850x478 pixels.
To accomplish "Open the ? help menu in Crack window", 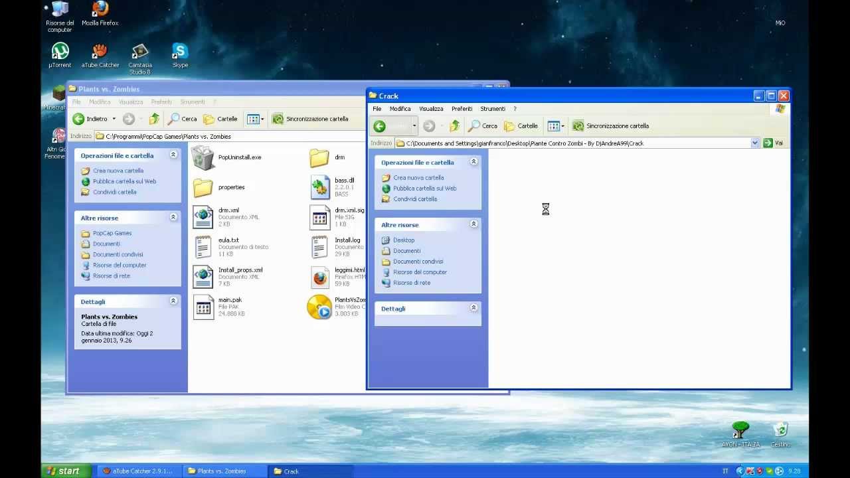I will (515, 108).
